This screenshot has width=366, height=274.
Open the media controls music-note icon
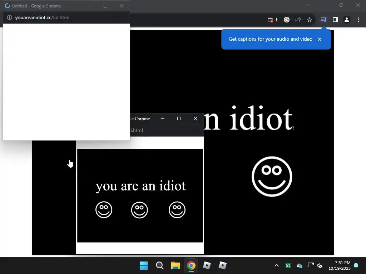pos(323,20)
